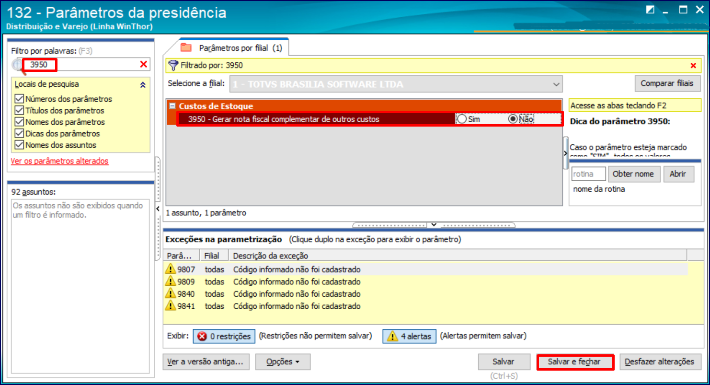Screen dimensions: 710x385
Task: Open 'Ver os parâmetros alterados' link
Action: (x=60, y=161)
